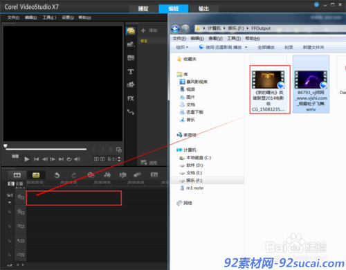Open Explorer View menu
Viewport: 346px width, 270px height.
(x=215, y=39)
